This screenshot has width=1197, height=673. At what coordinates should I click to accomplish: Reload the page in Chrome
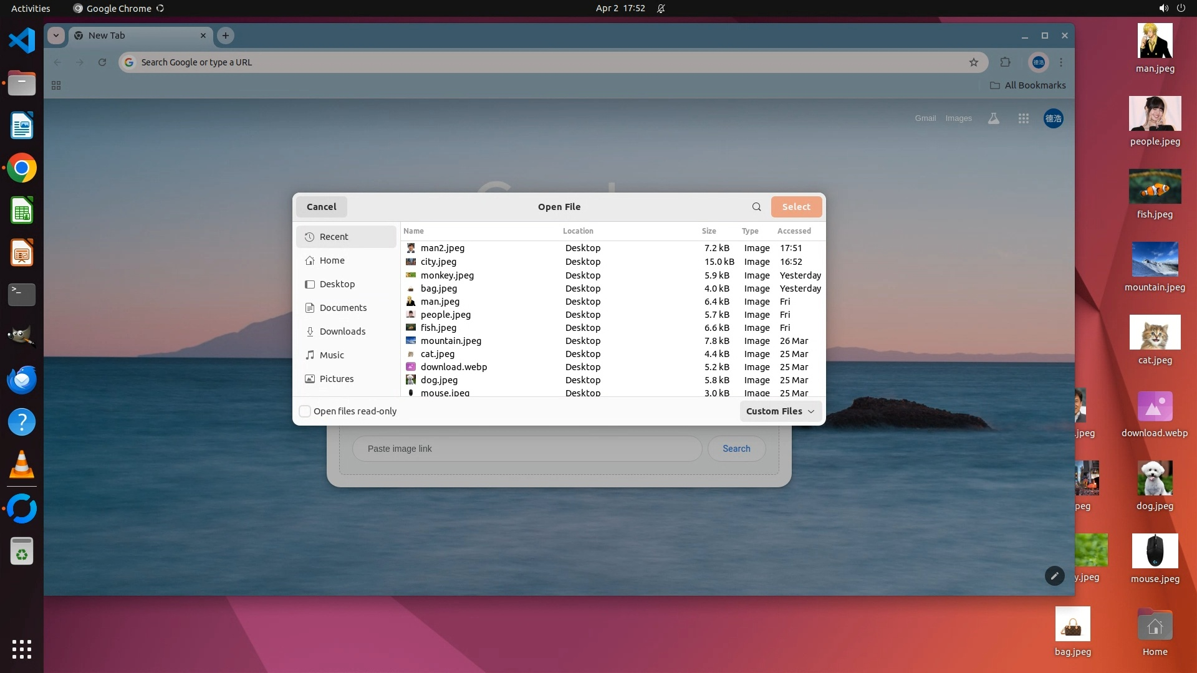coord(102,62)
